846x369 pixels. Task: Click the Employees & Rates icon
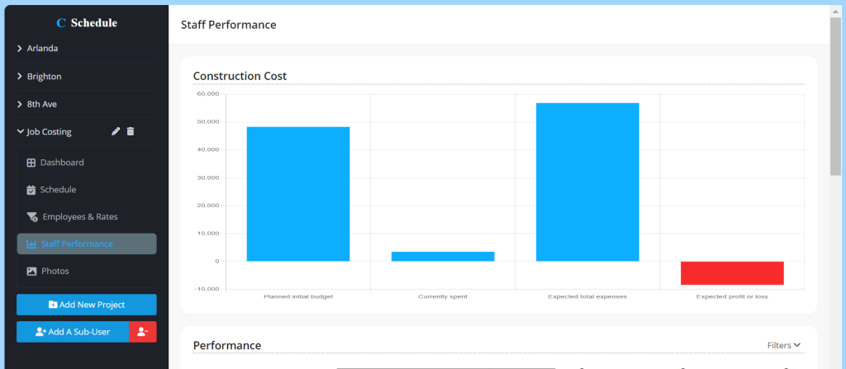pyautogui.click(x=32, y=217)
